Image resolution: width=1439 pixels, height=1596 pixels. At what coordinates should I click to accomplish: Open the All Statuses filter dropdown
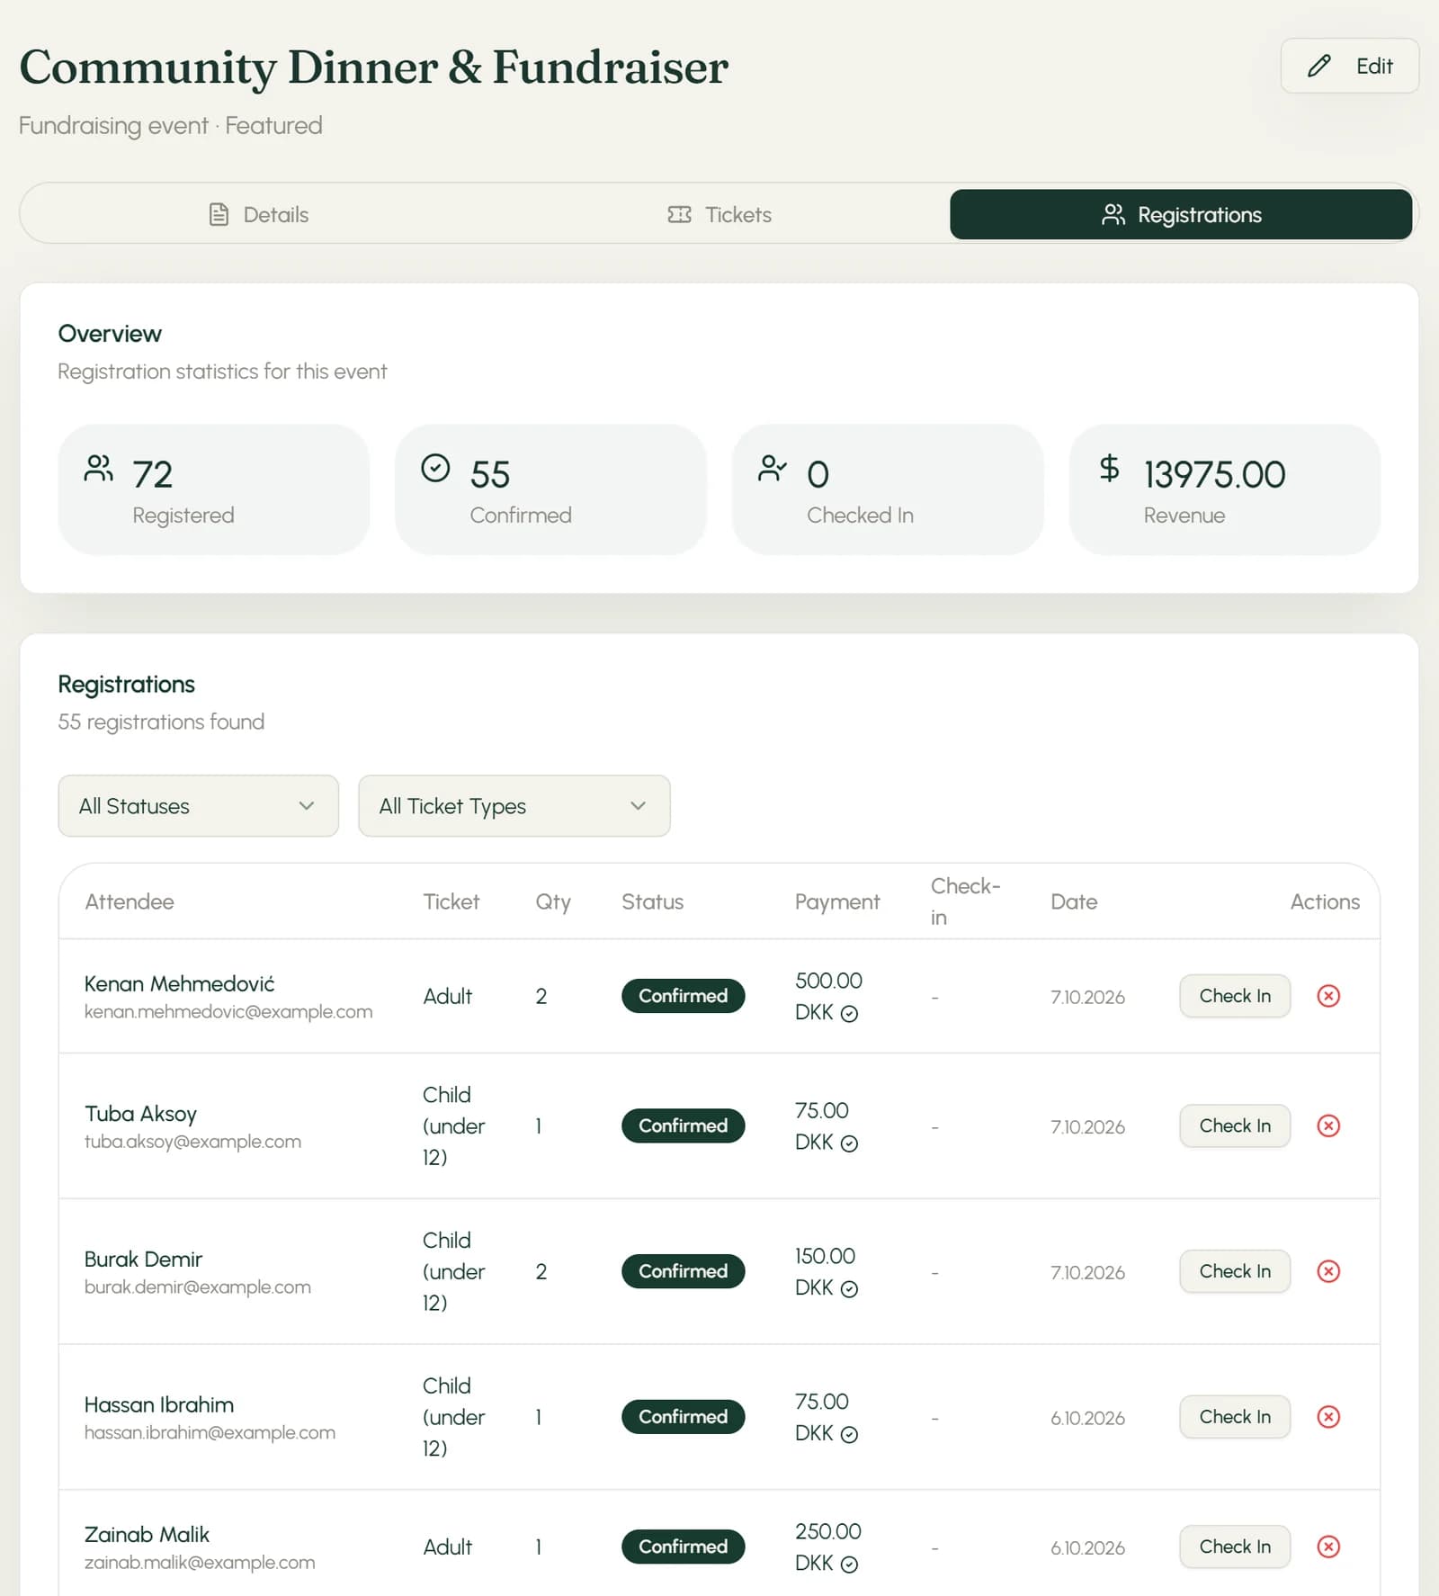pos(198,806)
